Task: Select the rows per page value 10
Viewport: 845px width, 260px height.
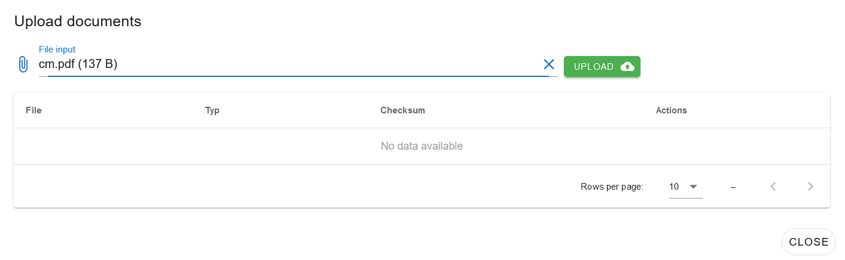Action: click(674, 187)
